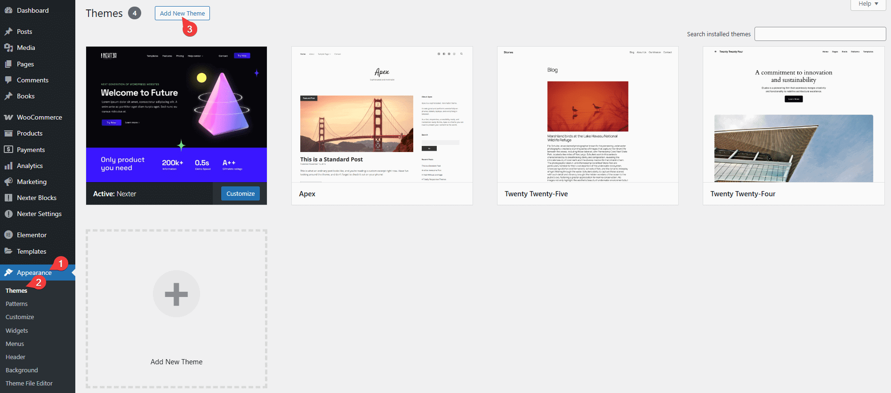
Task: Click the Posts pushpin icon
Action: coord(8,32)
